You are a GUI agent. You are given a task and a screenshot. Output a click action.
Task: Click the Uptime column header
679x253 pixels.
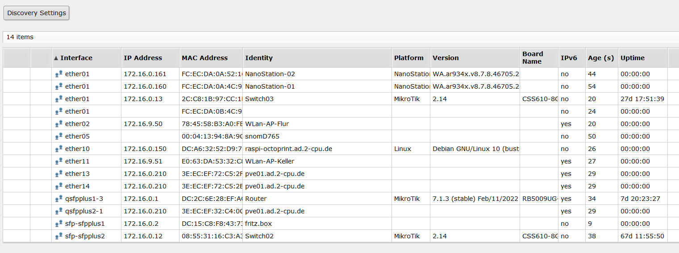(633, 58)
